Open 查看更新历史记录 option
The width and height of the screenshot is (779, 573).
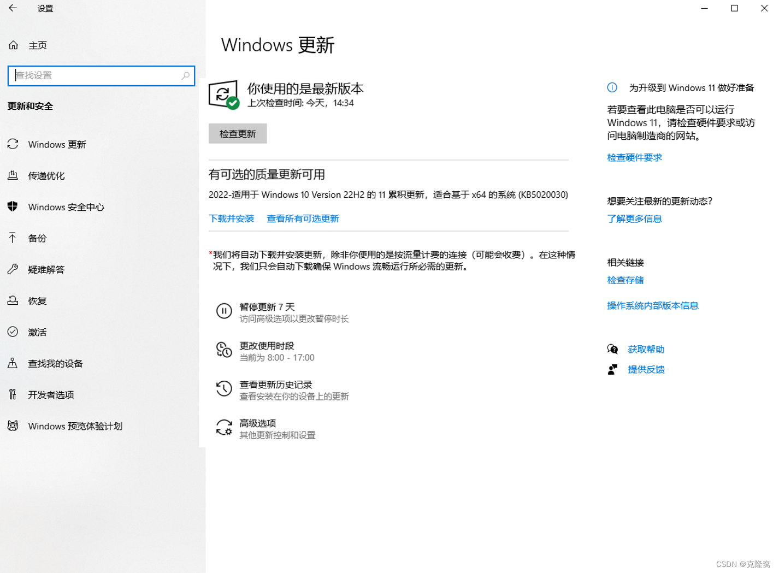pos(282,389)
